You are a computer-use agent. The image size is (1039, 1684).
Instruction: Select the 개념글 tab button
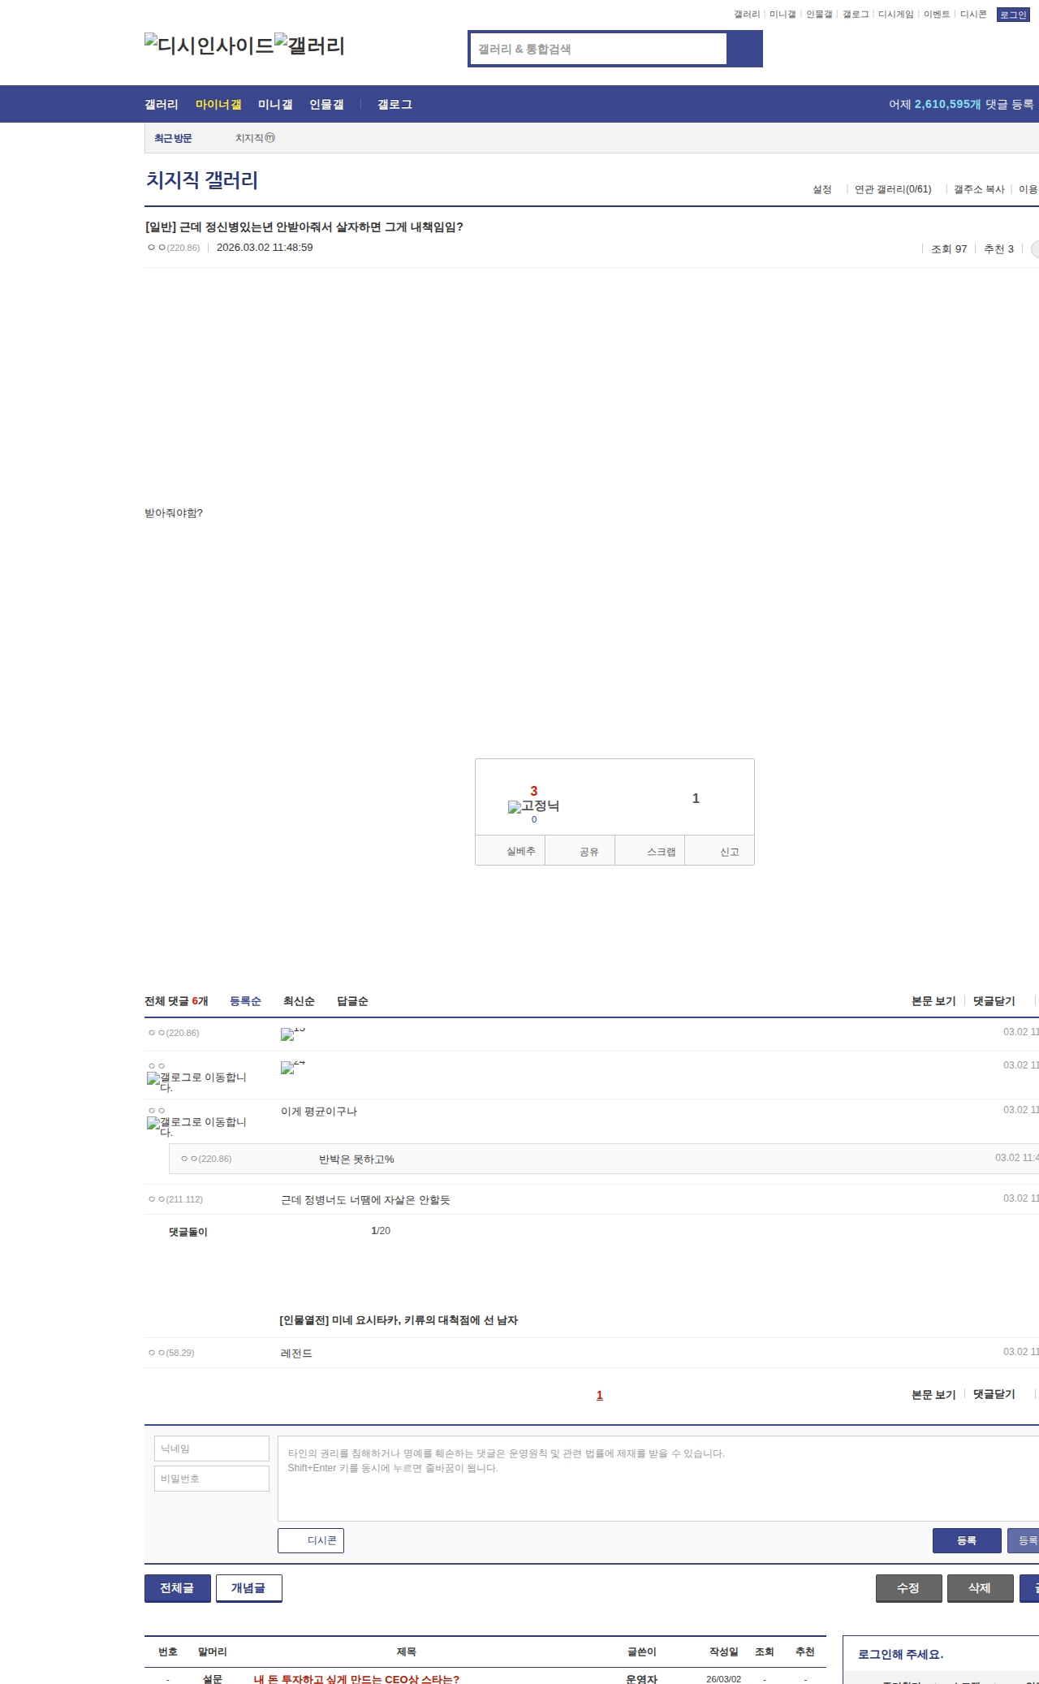pos(248,1588)
